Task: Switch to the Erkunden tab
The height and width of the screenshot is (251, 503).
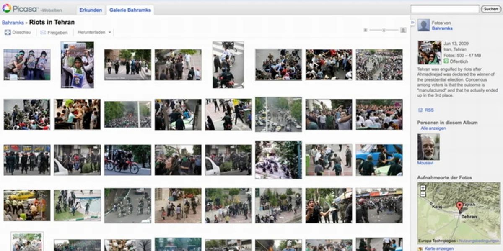Action: (x=91, y=10)
